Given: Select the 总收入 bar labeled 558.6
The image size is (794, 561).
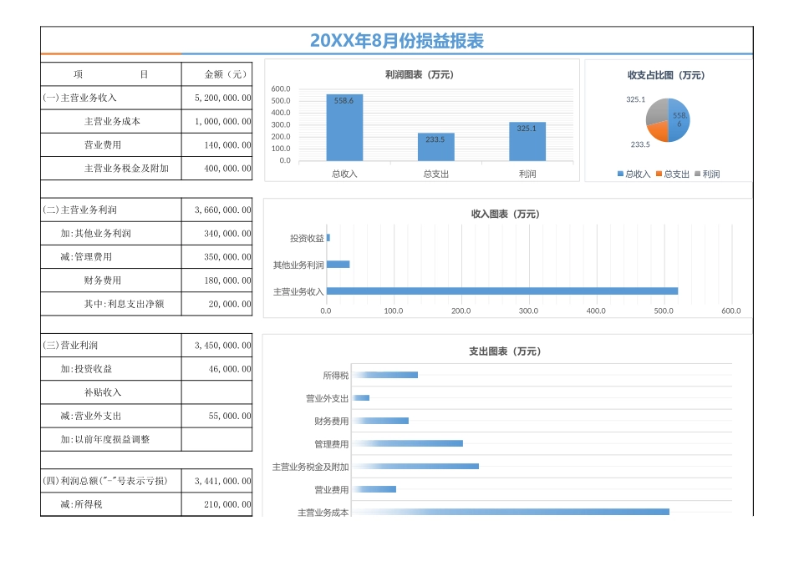Looking at the screenshot, I should tap(344, 128).
